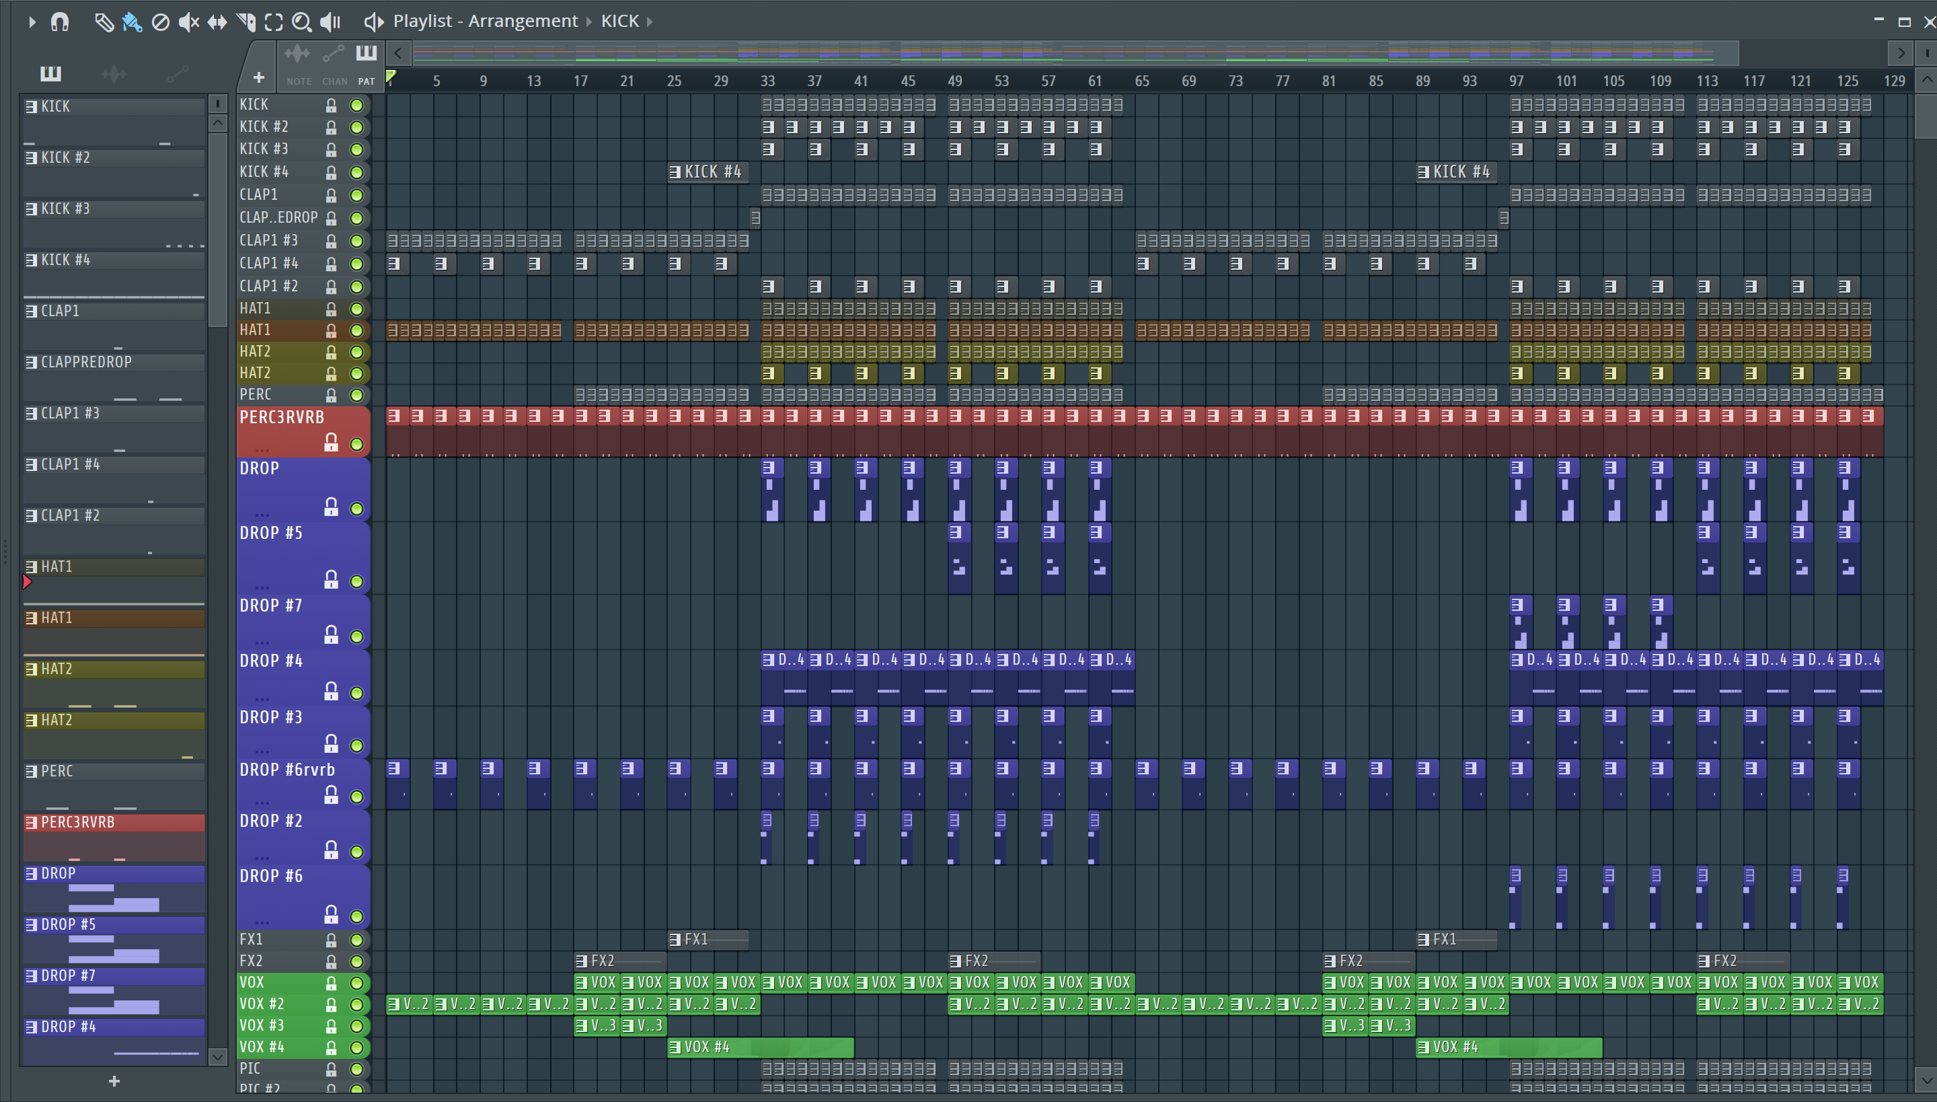This screenshot has height=1102, width=1937.
Task: Select the Playback speaker tool
Action: point(331,22)
